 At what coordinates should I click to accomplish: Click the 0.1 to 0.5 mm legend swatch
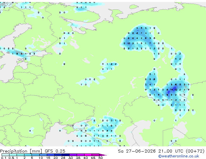coord(6,155)
